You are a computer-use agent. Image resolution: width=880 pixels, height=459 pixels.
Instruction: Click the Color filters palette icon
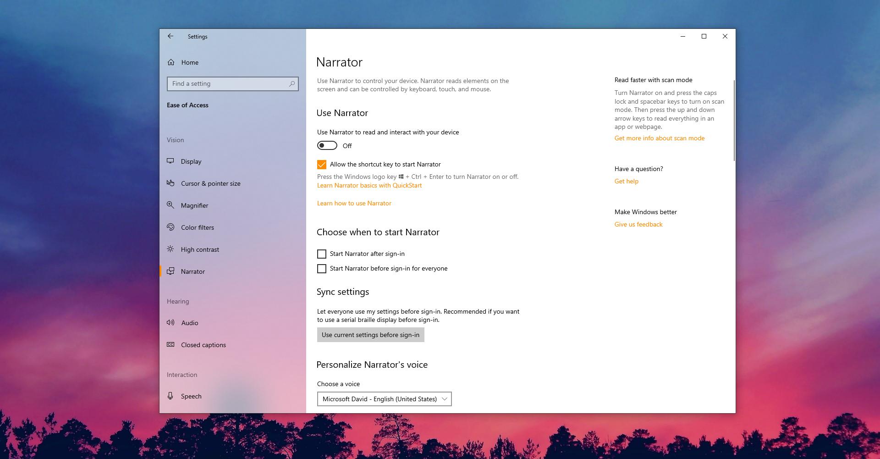point(170,227)
